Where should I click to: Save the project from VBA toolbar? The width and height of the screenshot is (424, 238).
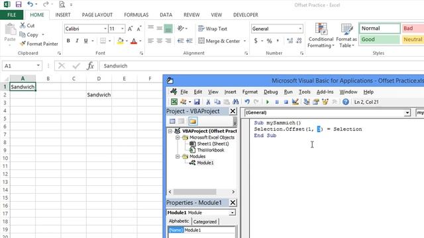[x=197, y=102]
